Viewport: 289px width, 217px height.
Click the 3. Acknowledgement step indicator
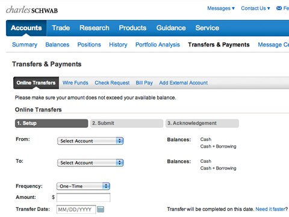coord(202,124)
